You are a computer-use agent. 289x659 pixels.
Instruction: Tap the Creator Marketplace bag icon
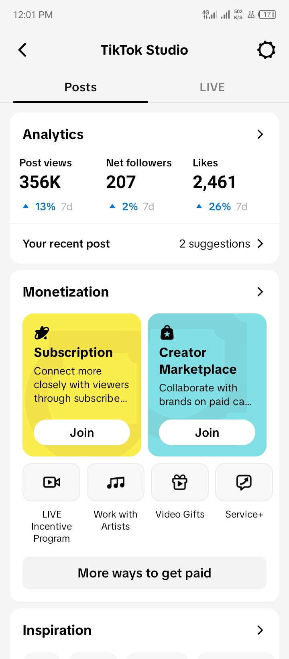pyautogui.click(x=167, y=333)
